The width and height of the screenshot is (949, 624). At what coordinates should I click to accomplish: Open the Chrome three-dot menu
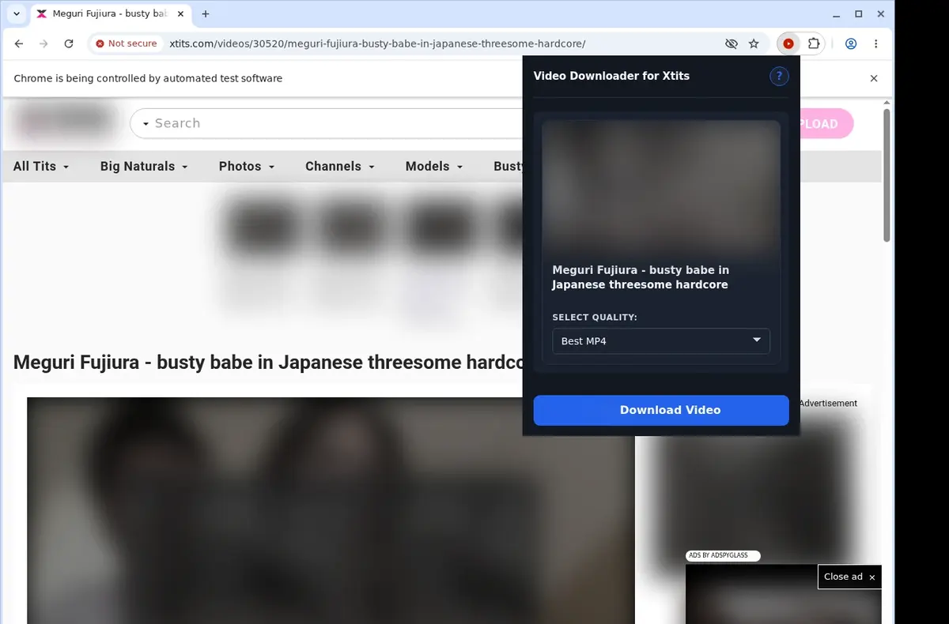click(875, 43)
